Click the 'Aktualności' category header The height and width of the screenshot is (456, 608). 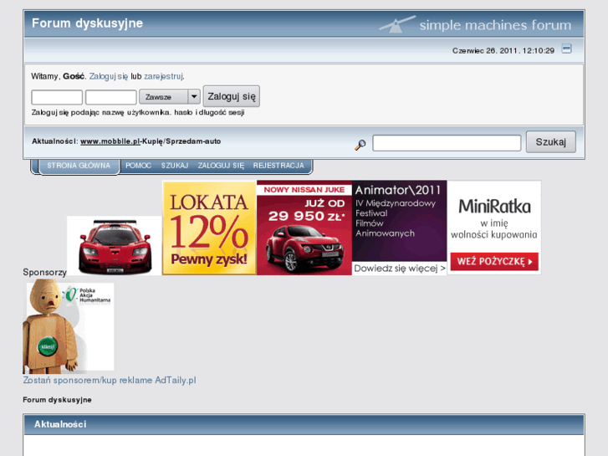click(60, 424)
